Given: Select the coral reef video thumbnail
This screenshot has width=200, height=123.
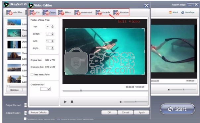Looking at the screenshot, I should coord(14,22).
